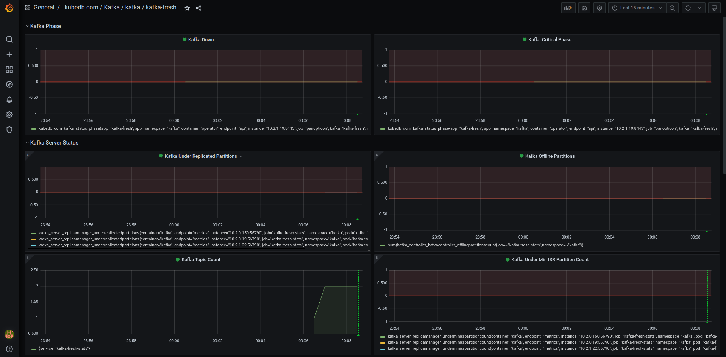Open Alerting via the bell icon
726x357 pixels.
coord(9,100)
